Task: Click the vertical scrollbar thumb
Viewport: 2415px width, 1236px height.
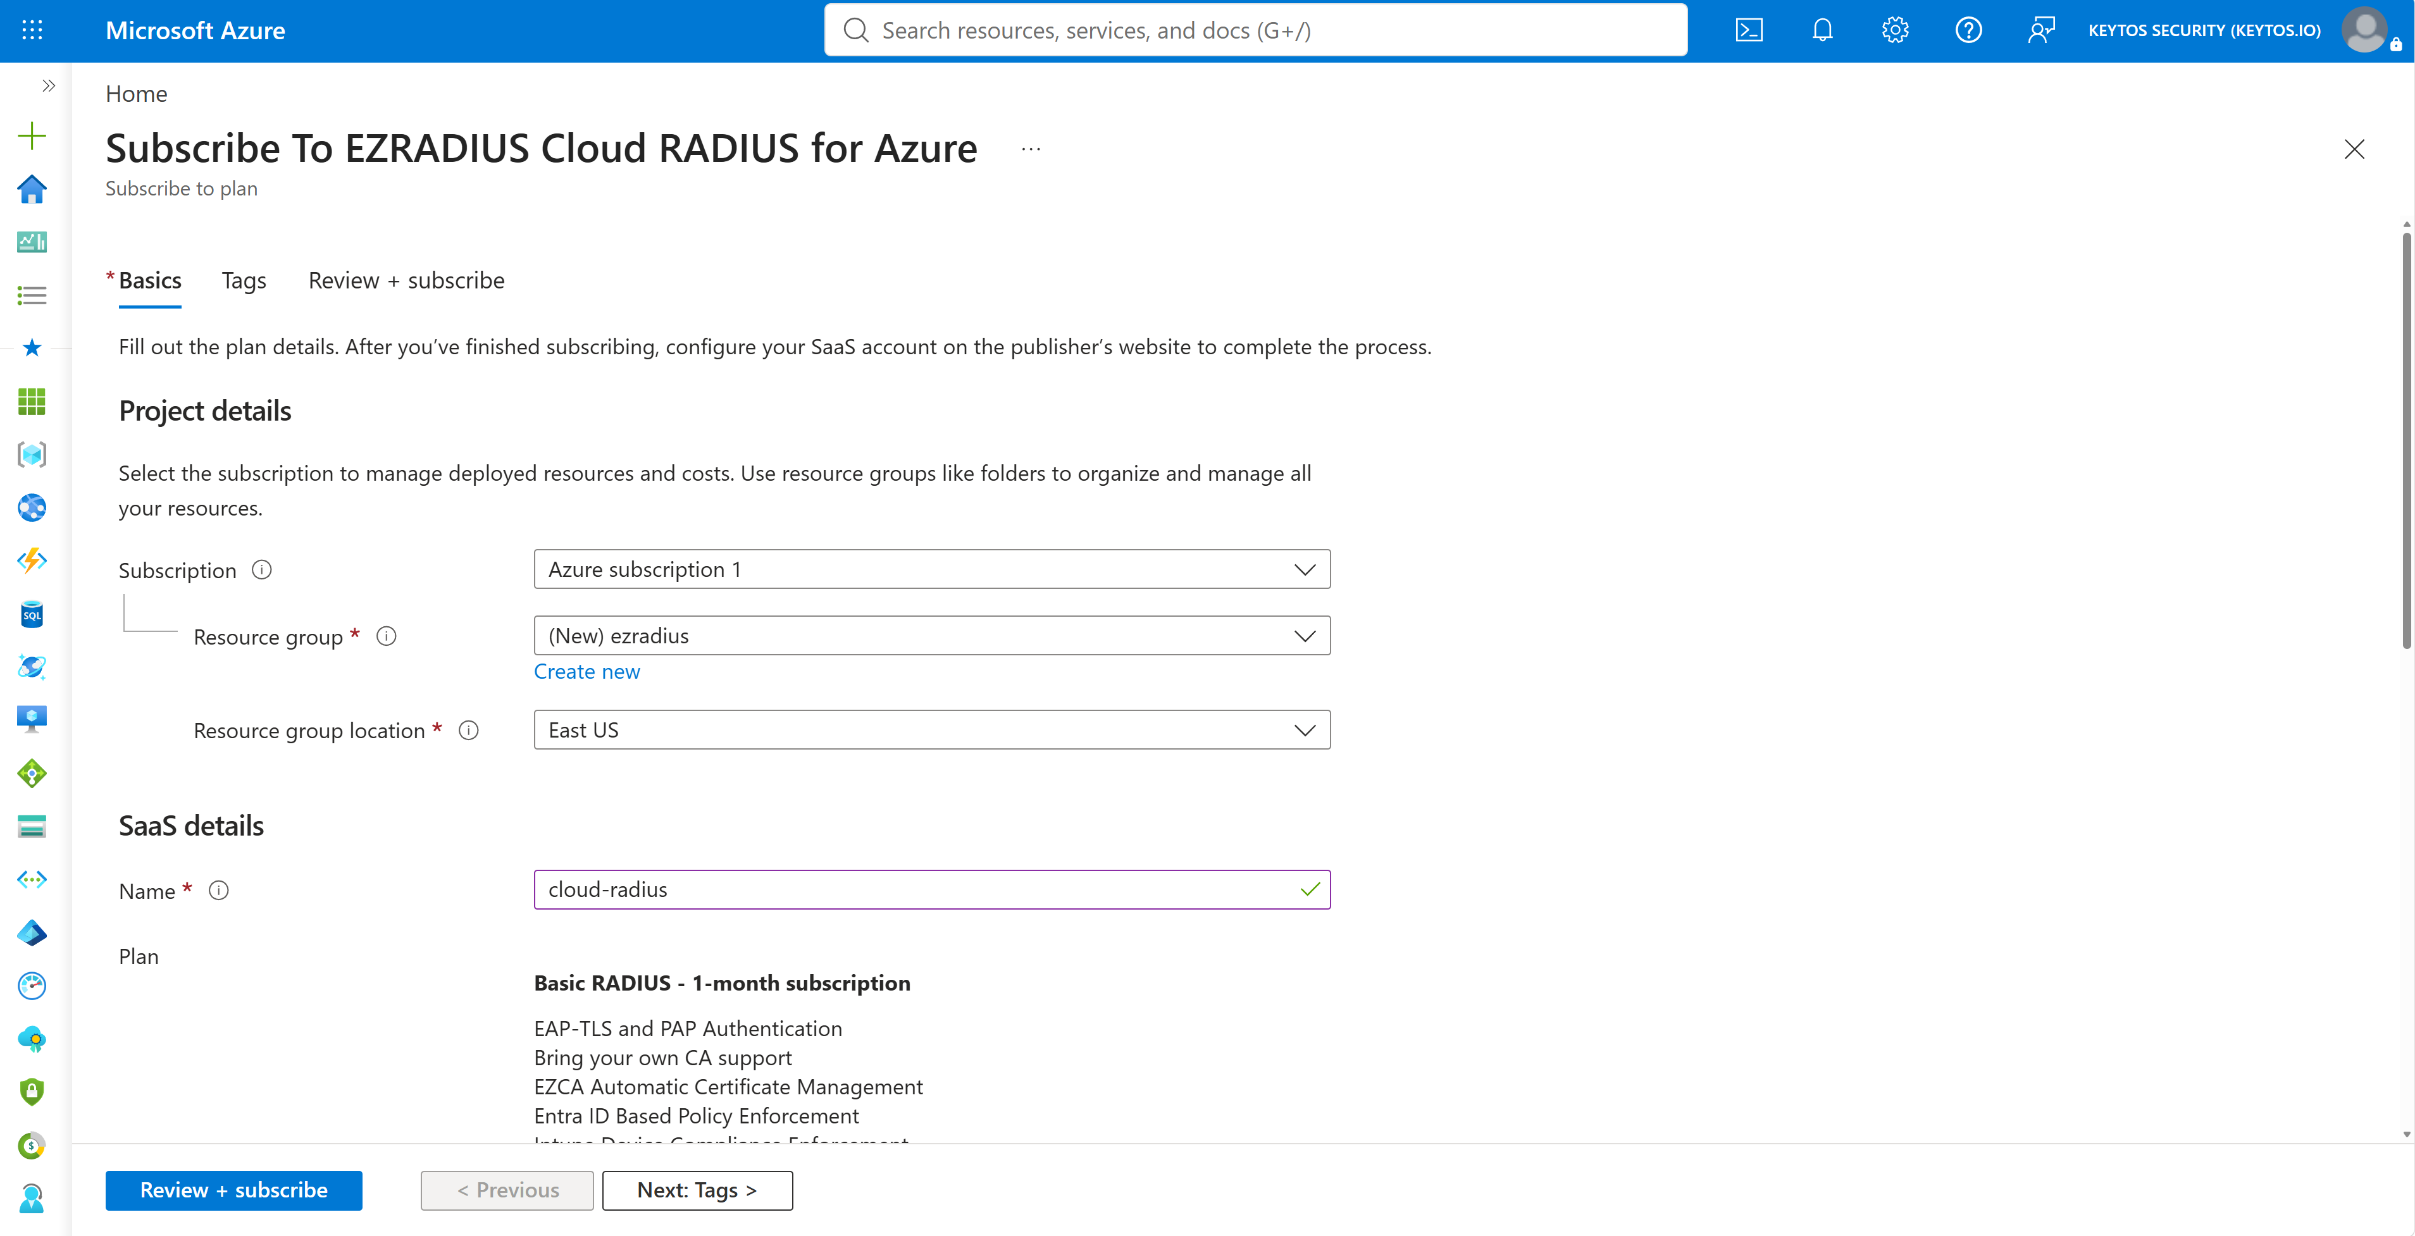Action: (2406, 440)
